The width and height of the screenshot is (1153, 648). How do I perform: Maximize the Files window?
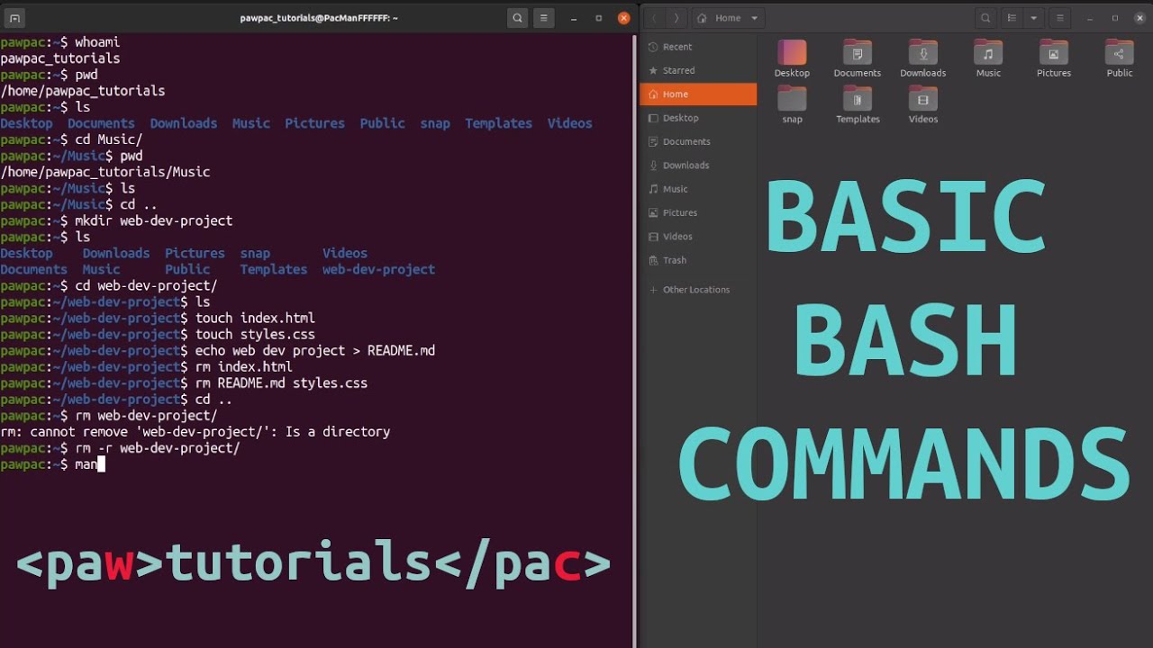pyautogui.click(x=1114, y=18)
